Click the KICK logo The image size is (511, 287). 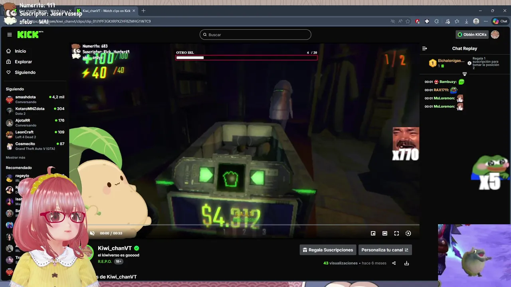click(x=30, y=35)
